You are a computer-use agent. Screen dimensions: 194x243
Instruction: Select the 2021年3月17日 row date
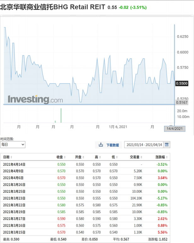point(14,219)
